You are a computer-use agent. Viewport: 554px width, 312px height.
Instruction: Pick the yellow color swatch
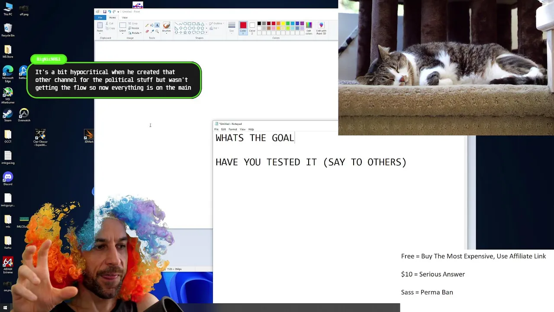283,23
